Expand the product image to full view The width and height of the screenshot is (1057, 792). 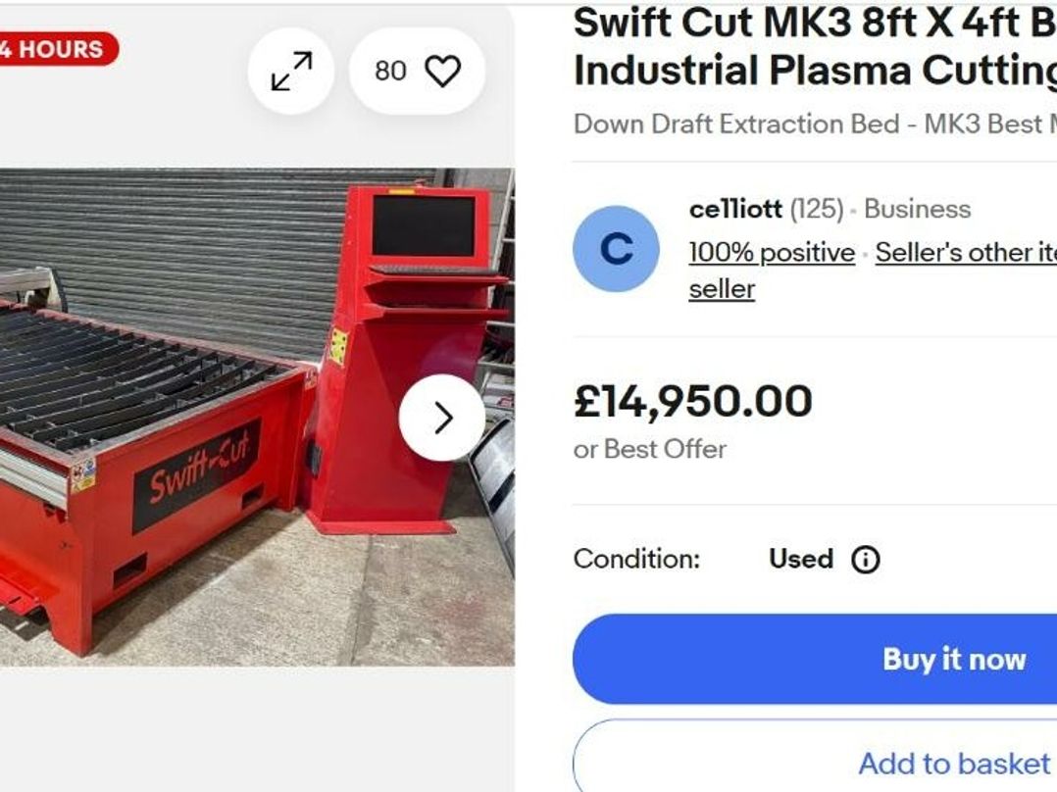click(x=291, y=72)
